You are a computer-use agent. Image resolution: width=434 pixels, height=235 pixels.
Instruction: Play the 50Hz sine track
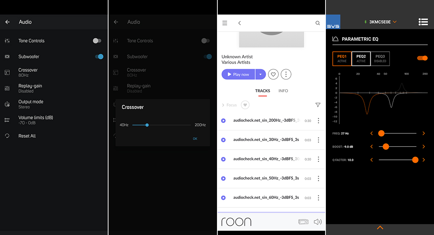[x=224, y=178]
